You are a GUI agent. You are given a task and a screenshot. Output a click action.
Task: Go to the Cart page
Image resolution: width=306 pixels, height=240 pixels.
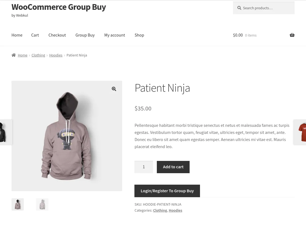[x=35, y=35]
